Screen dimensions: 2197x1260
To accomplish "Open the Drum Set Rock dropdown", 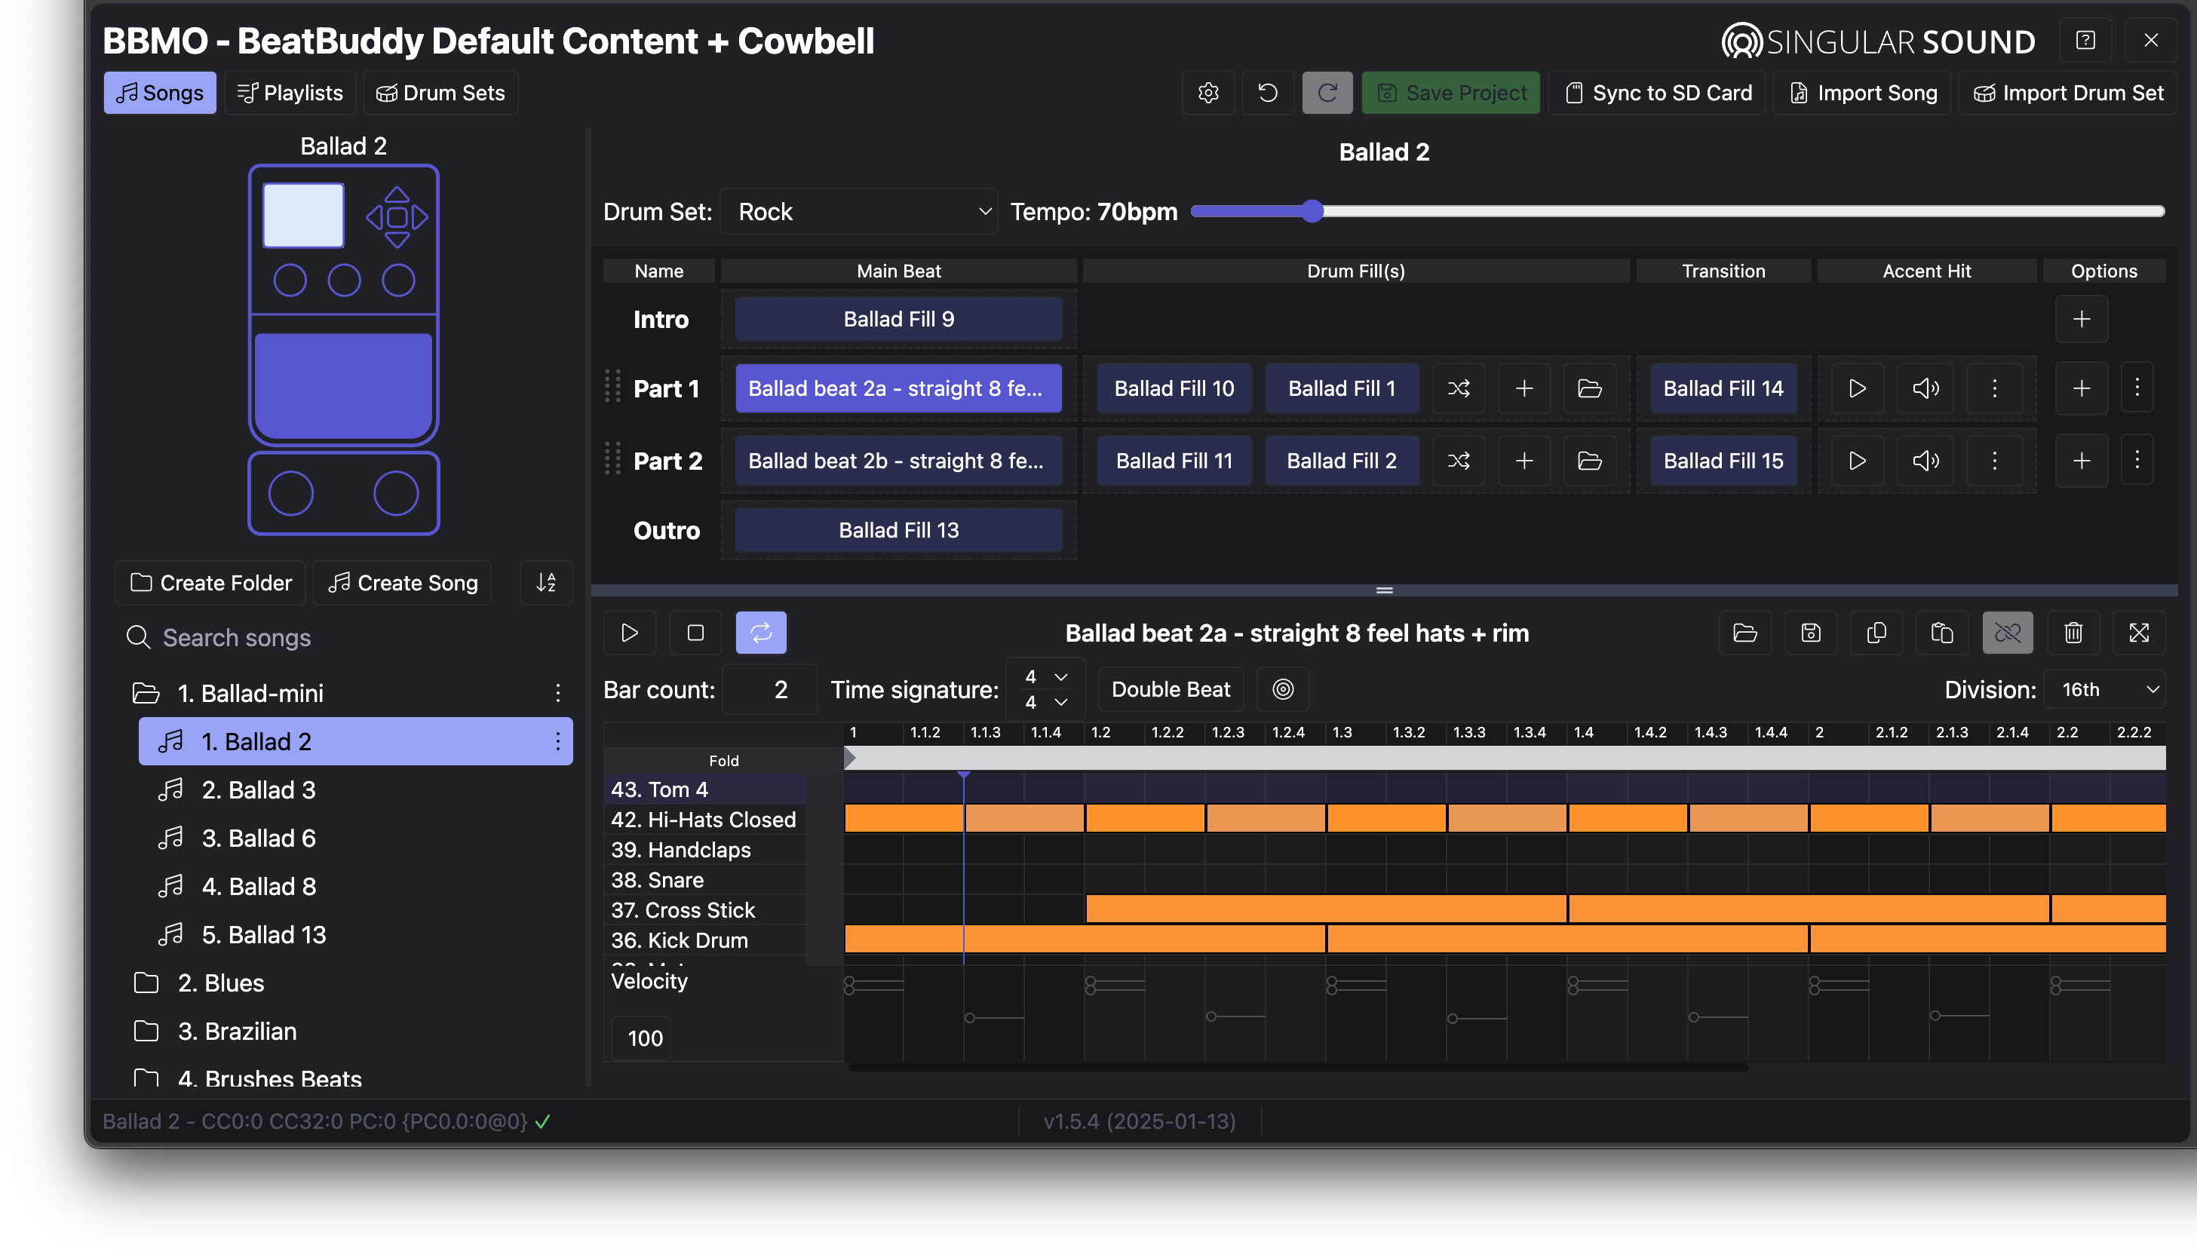I will 859,212.
